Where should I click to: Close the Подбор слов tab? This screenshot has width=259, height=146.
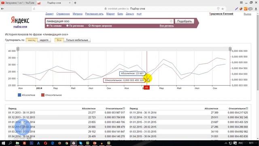click(70, 3)
